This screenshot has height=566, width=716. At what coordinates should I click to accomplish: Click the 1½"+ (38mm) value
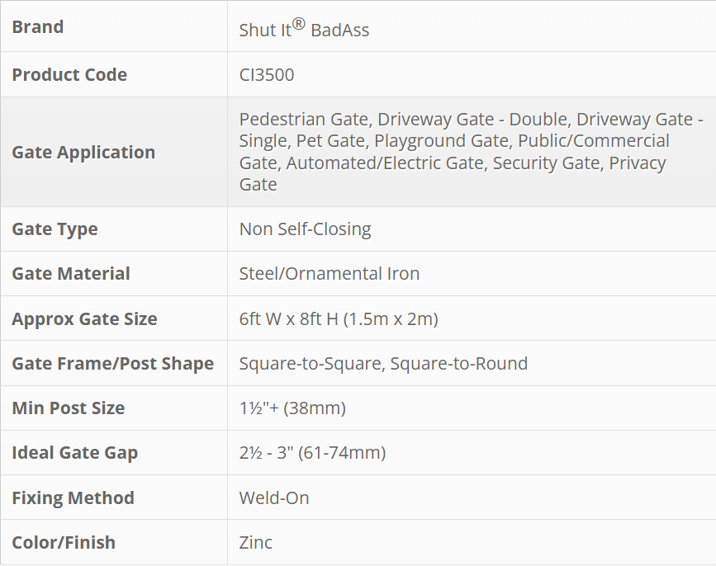[292, 408]
